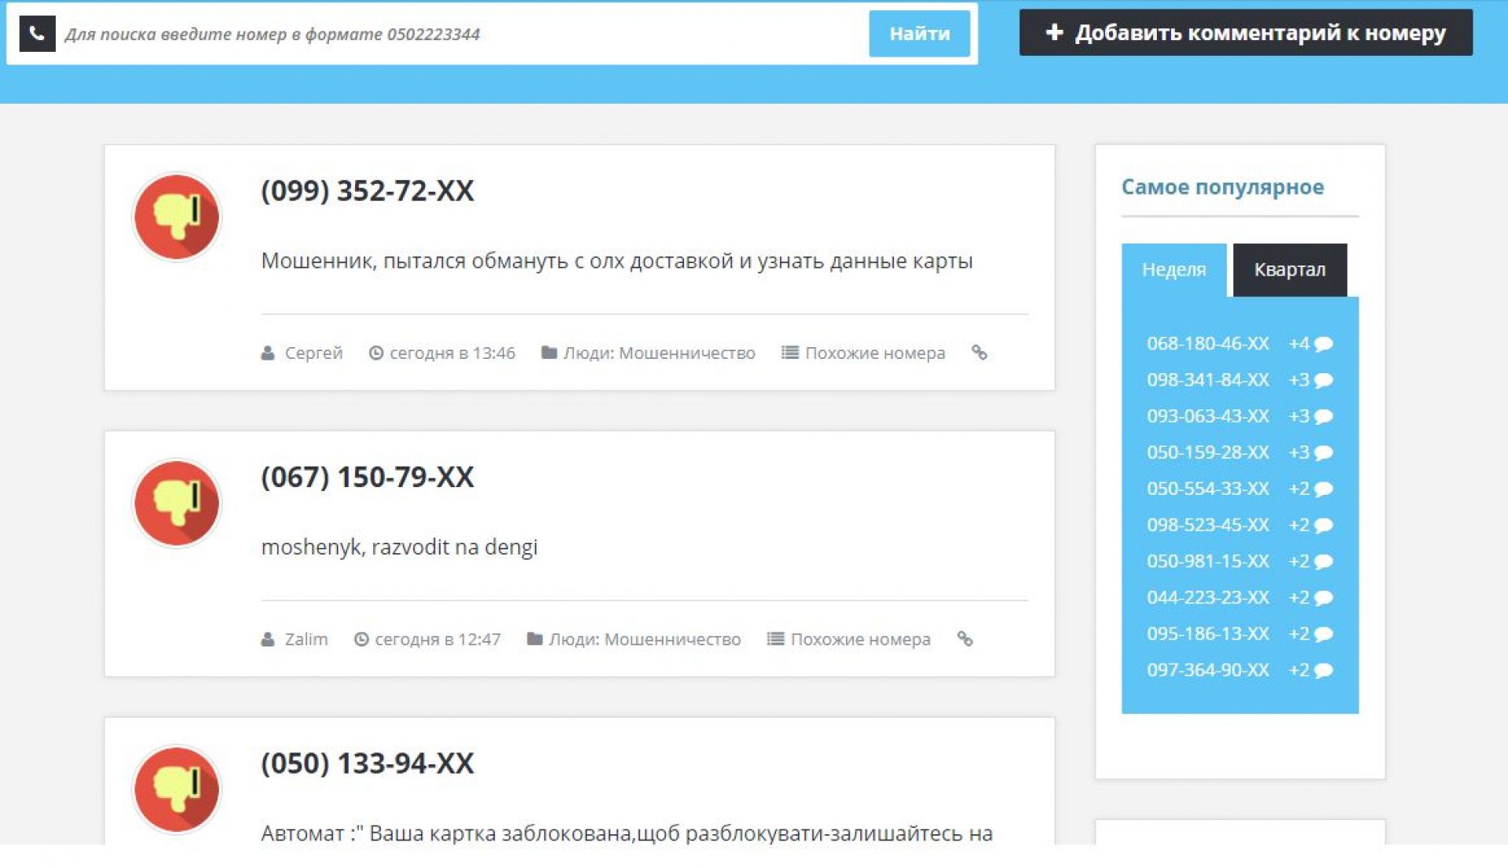Viewport: 1508px width, 868px height.
Task: Focus the phone number search field
Action: [463, 35]
